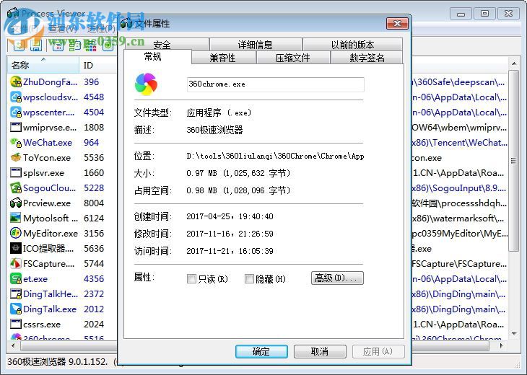Click the horizontal scrollbar left arrow
The image size is (527, 375).
[x=14, y=345]
